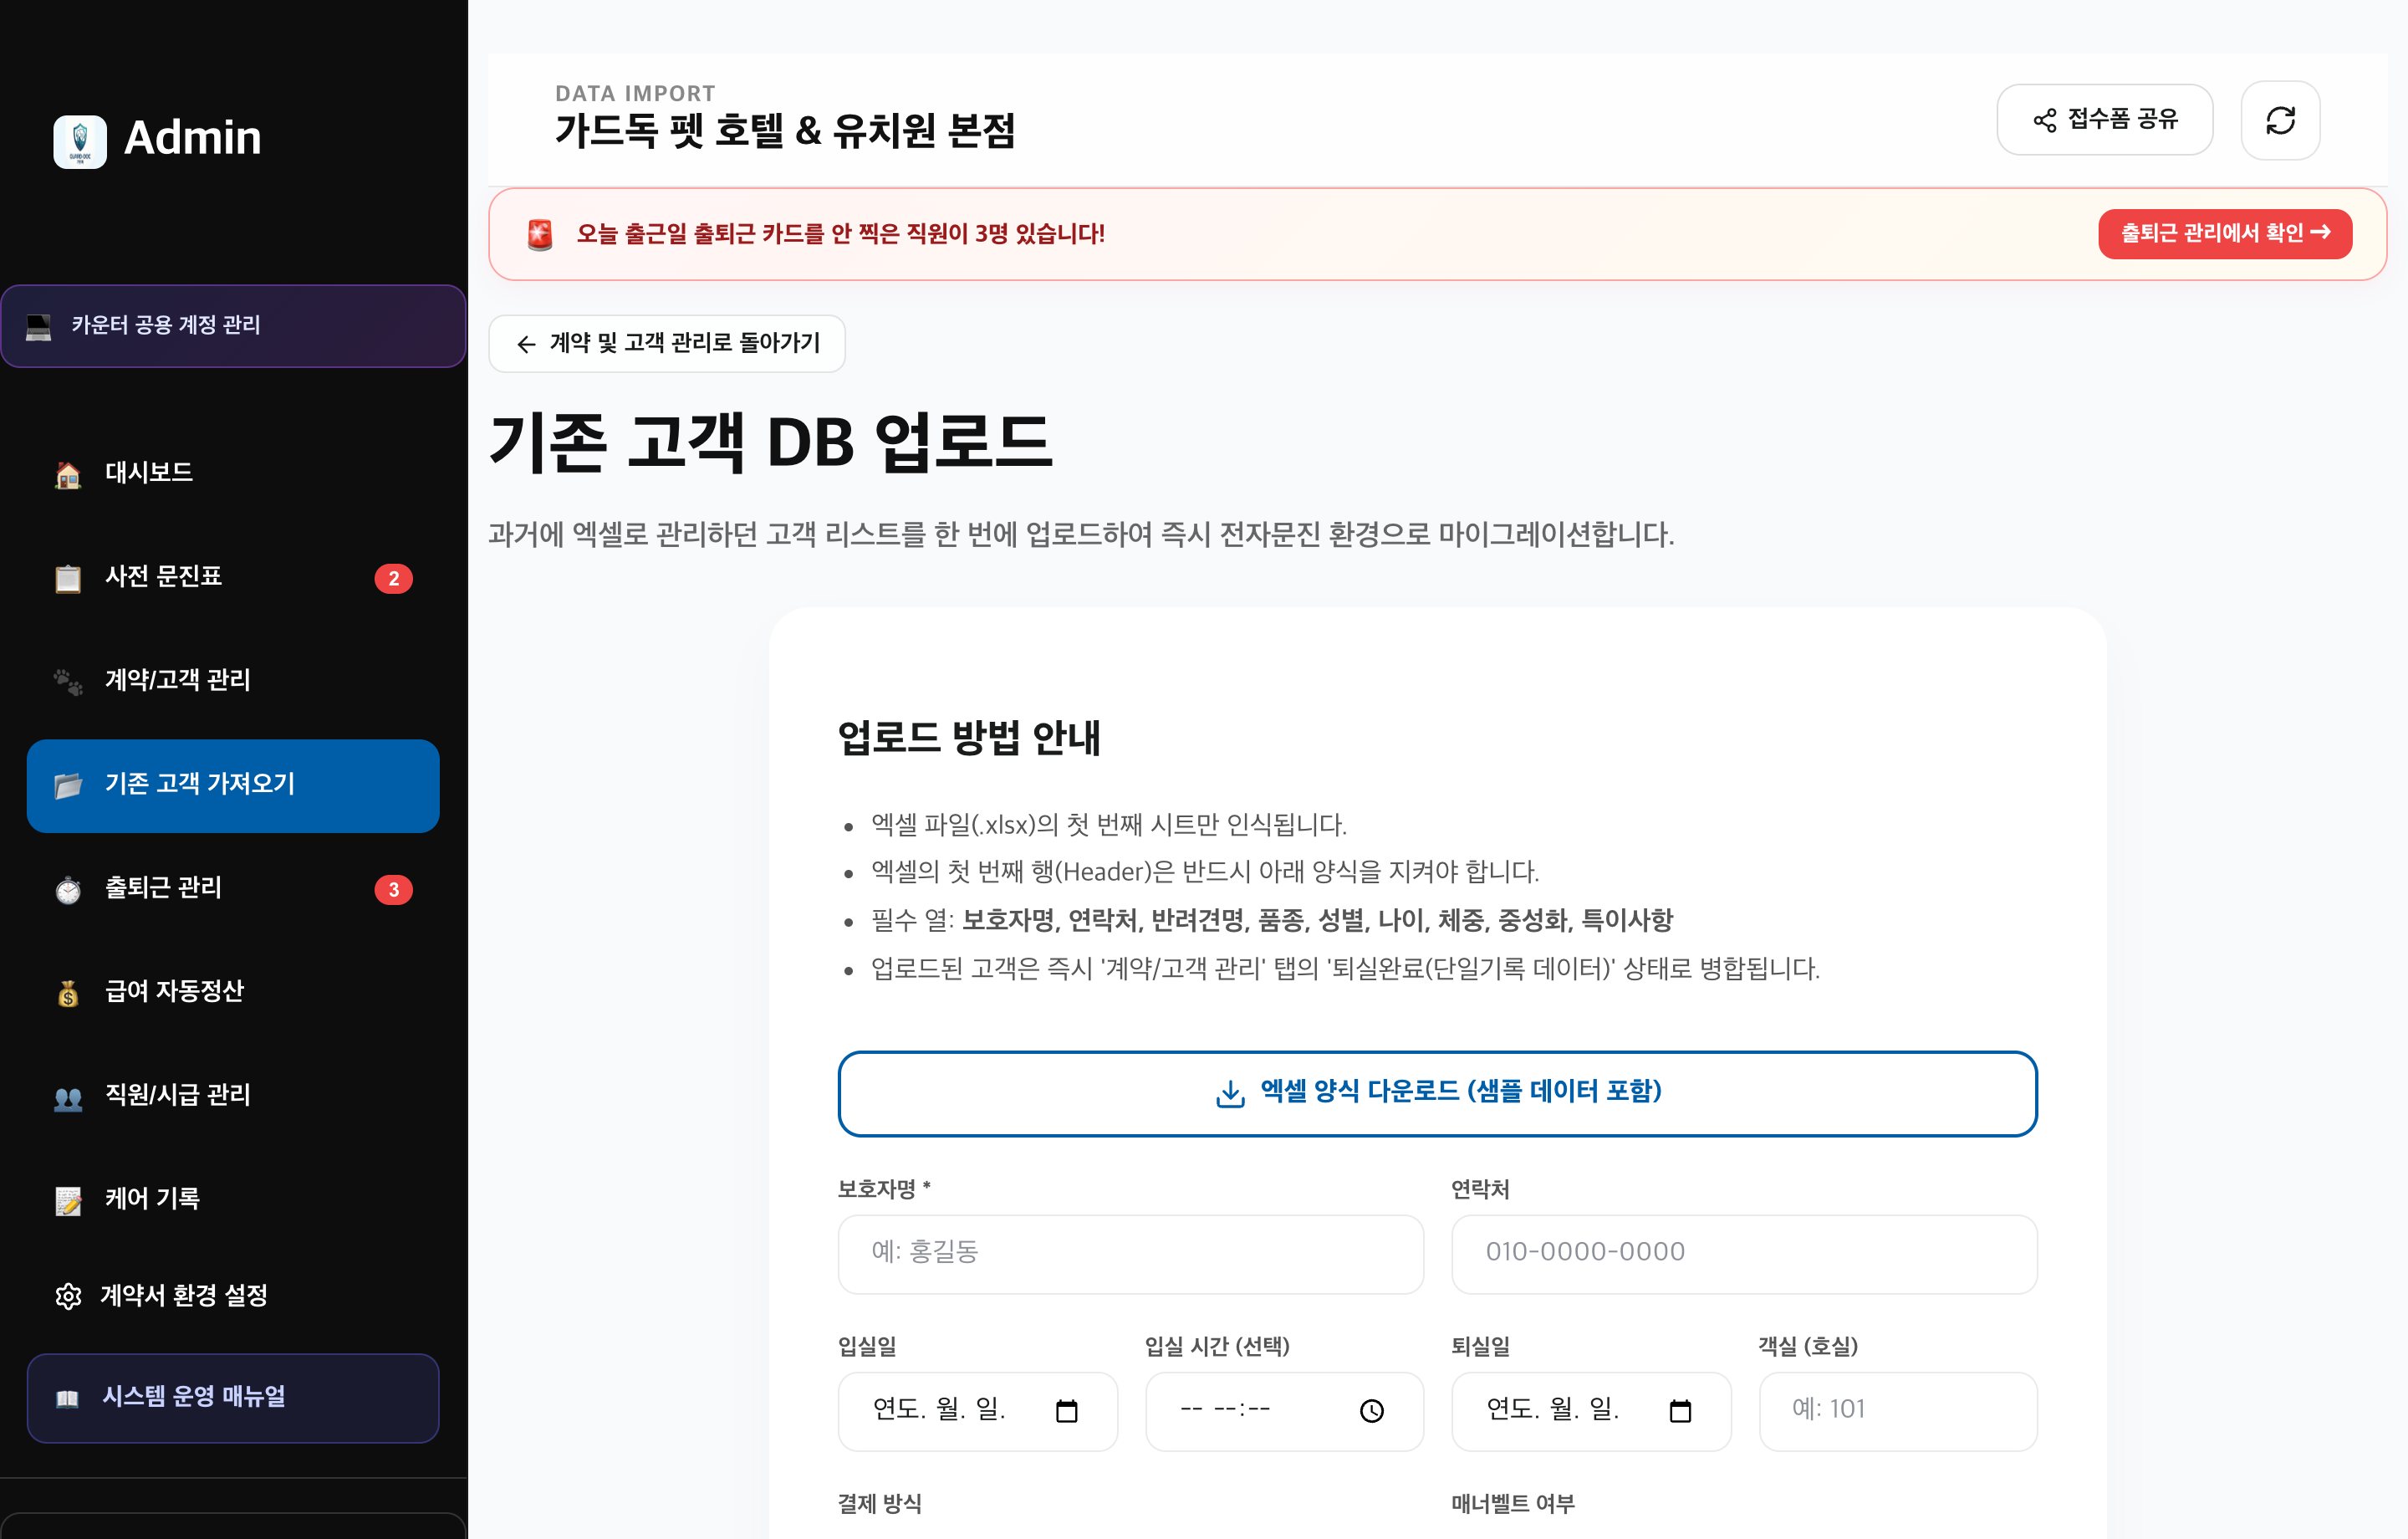Open 계약서 환경 설정
Screen dimensions: 2408x1539
click(x=233, y=1296)
